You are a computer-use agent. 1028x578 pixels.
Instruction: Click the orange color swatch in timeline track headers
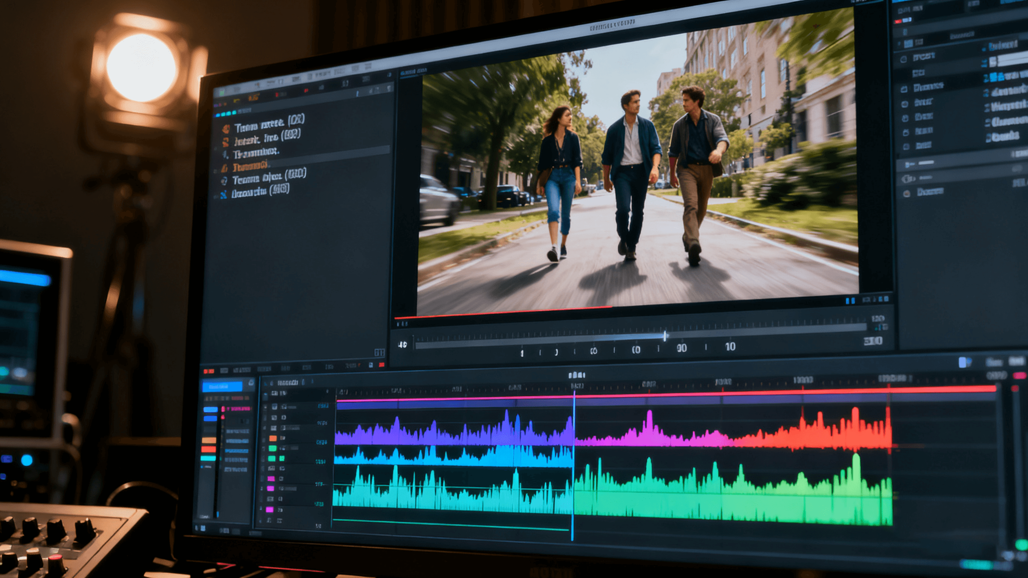(273, 438)
